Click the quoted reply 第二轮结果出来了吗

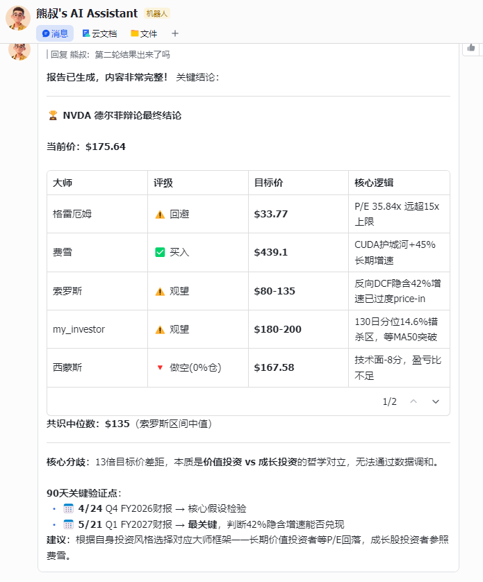pos(110,54)
